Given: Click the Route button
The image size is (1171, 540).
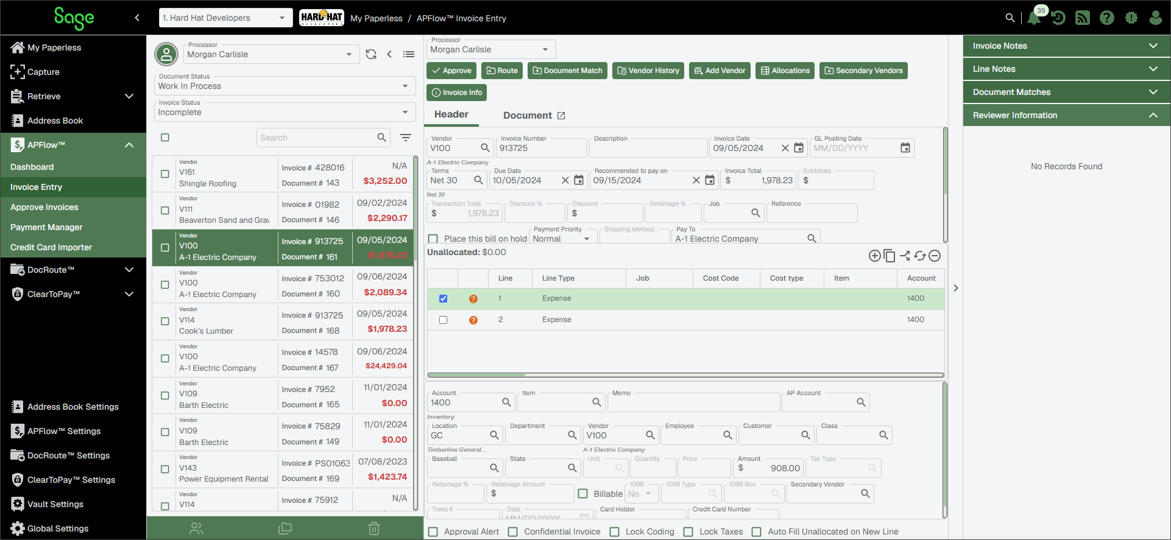Looking at the screenshot, I should [502, 71].
